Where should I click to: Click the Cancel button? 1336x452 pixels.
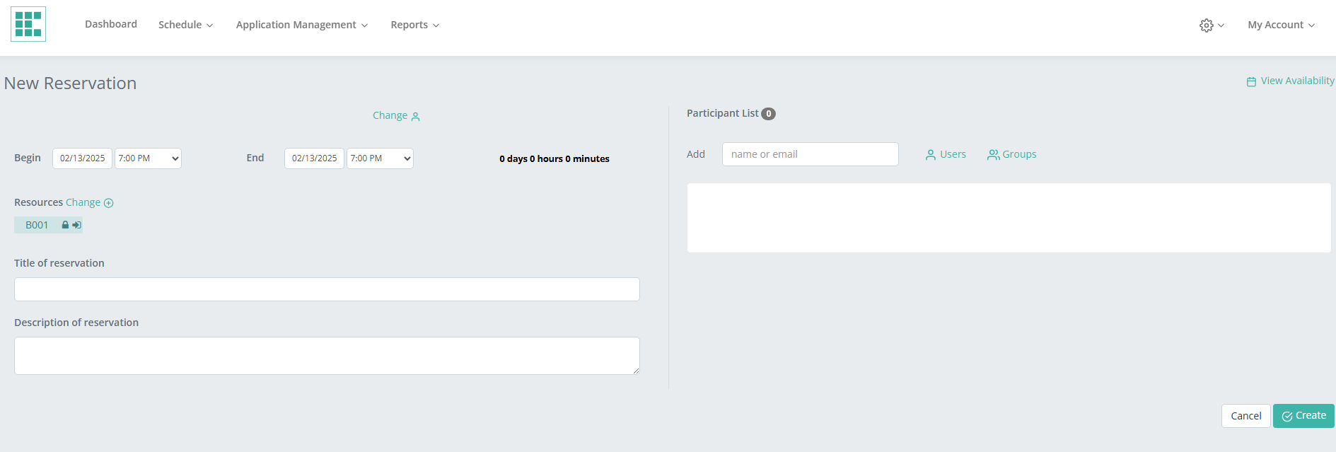[1245, 416]
